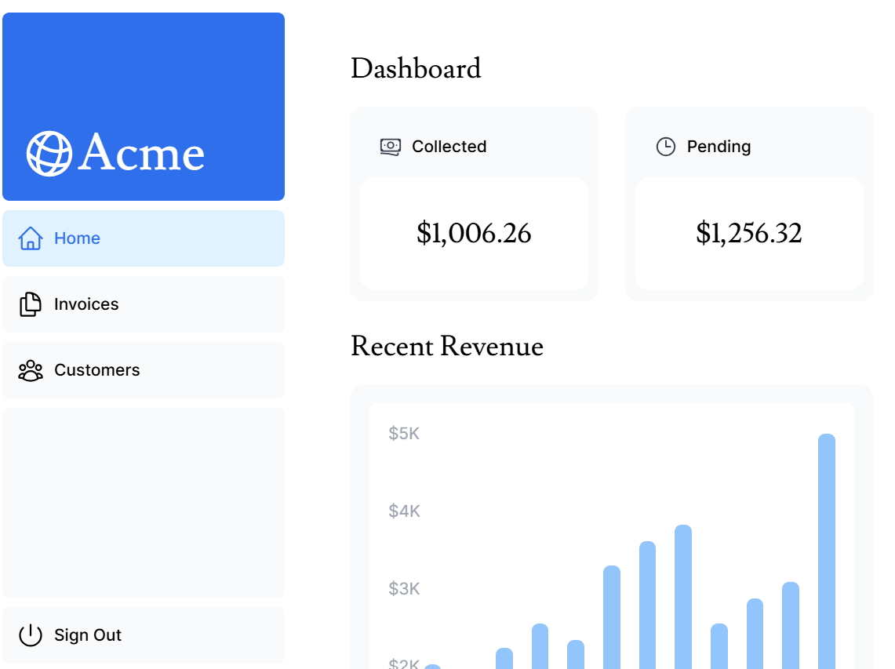
Task: Click the Home house icon
Action: click(30, 238)
